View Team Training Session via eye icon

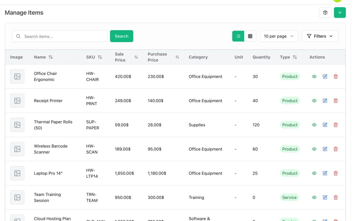[x=314, y=198]
